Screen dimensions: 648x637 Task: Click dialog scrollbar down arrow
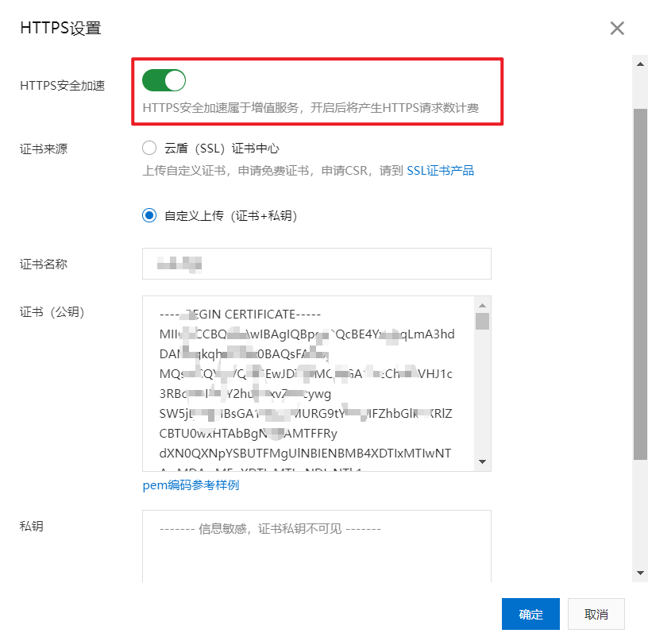click(640, 573)
